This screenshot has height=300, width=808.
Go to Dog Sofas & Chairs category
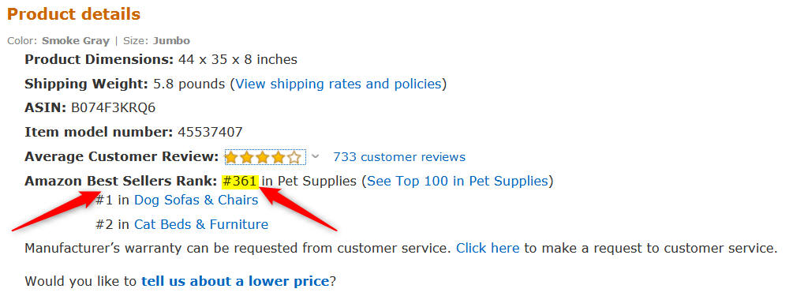(x=196, y=200)
